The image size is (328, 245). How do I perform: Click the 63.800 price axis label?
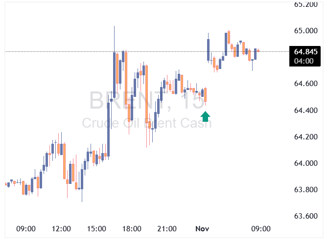coord(305,190)
